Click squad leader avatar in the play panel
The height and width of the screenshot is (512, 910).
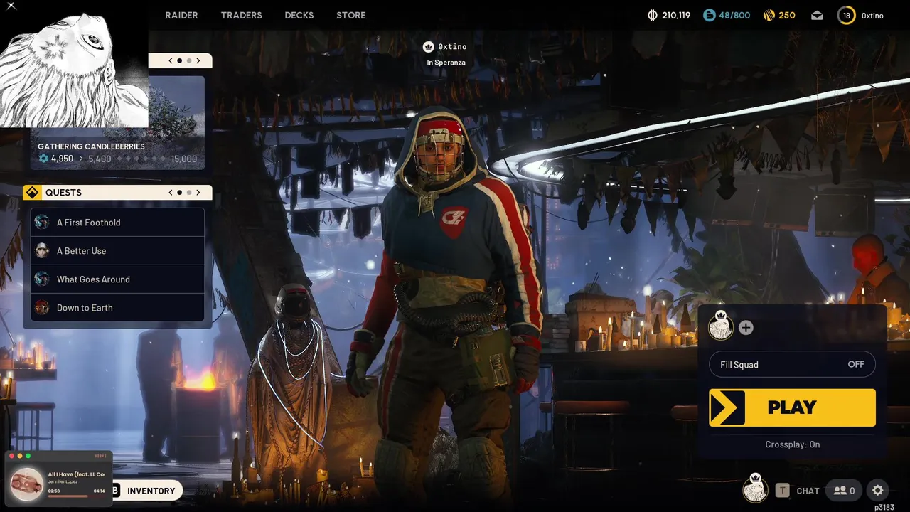(x=721, y=326)
